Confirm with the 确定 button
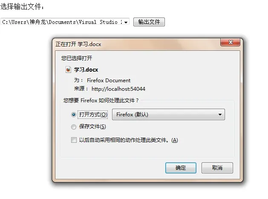Viewport: 268px width, 199px height. pyautogui.click(x=181, y=168)
